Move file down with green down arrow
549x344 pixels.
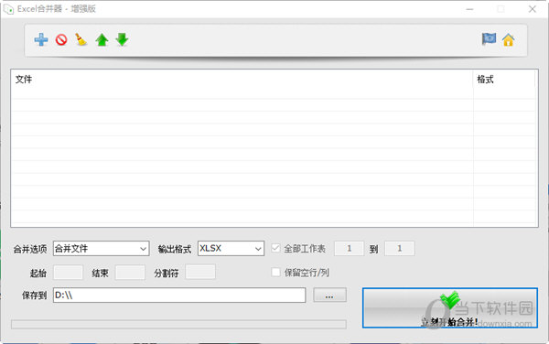(122, 39)
